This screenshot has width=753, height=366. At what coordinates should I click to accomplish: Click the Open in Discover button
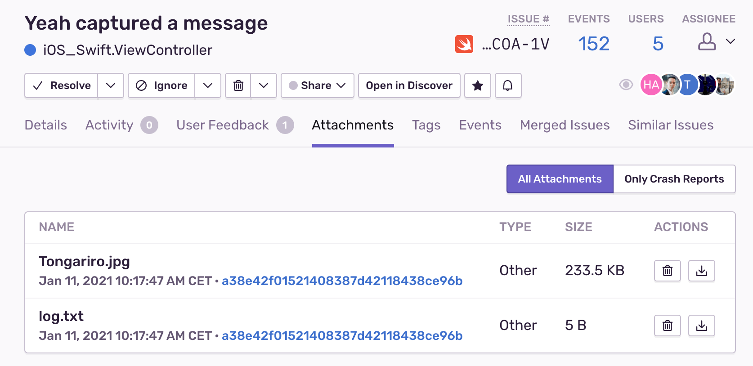[x=409, y=85]
